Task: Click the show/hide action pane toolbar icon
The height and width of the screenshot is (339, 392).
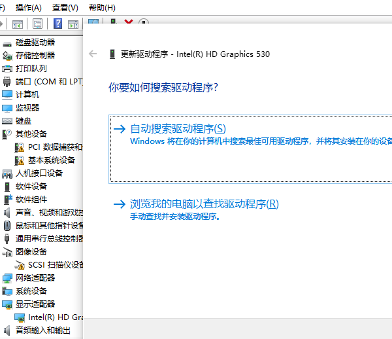Action: tap(73, 24)
